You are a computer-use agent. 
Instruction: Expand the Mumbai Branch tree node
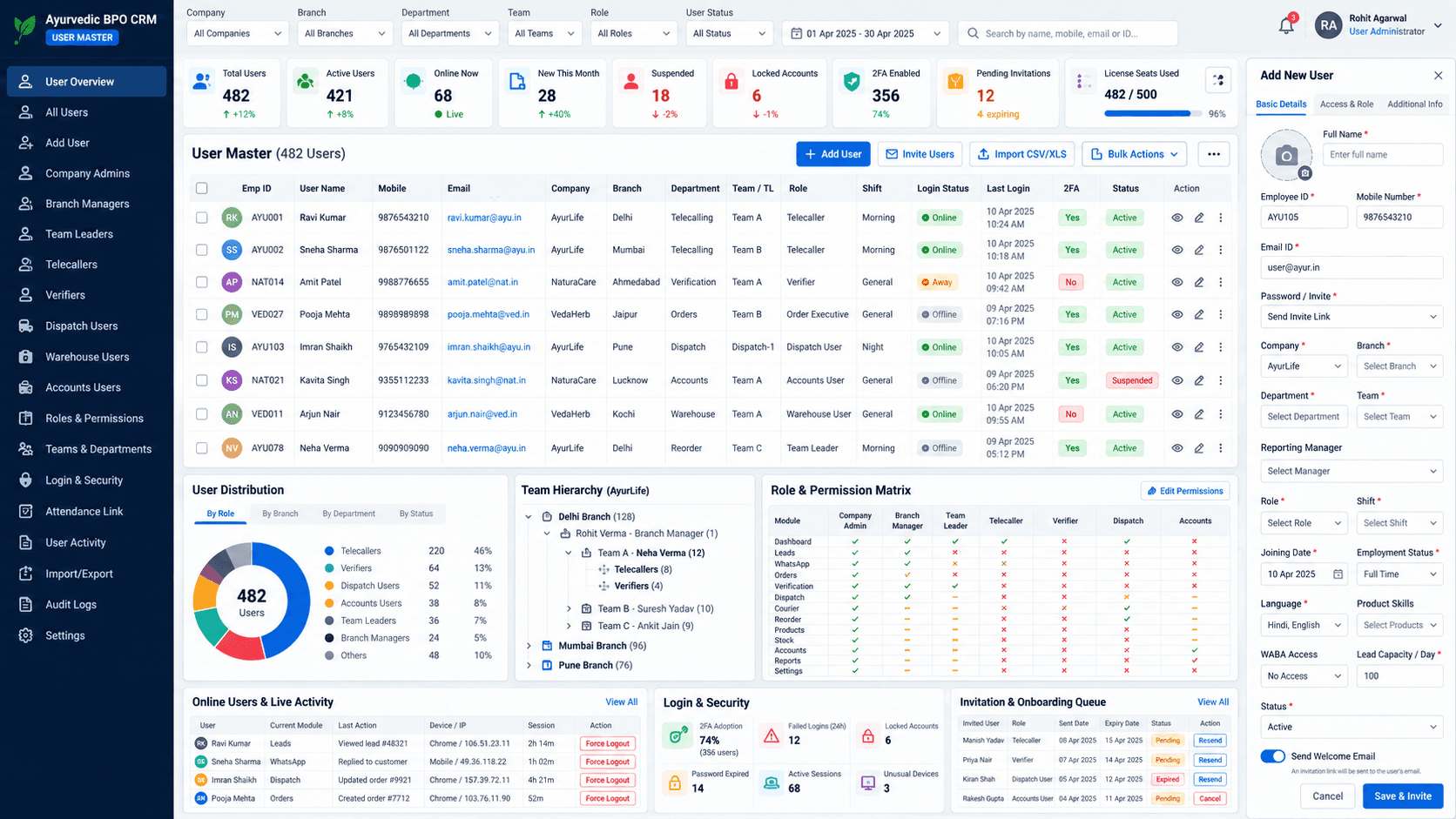click(529, 646)
